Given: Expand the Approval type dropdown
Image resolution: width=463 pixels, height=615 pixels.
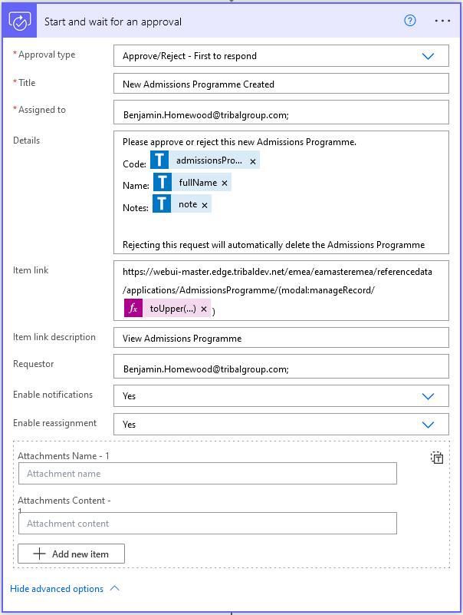Looking at the screenshot, I should tap(428, 56).
